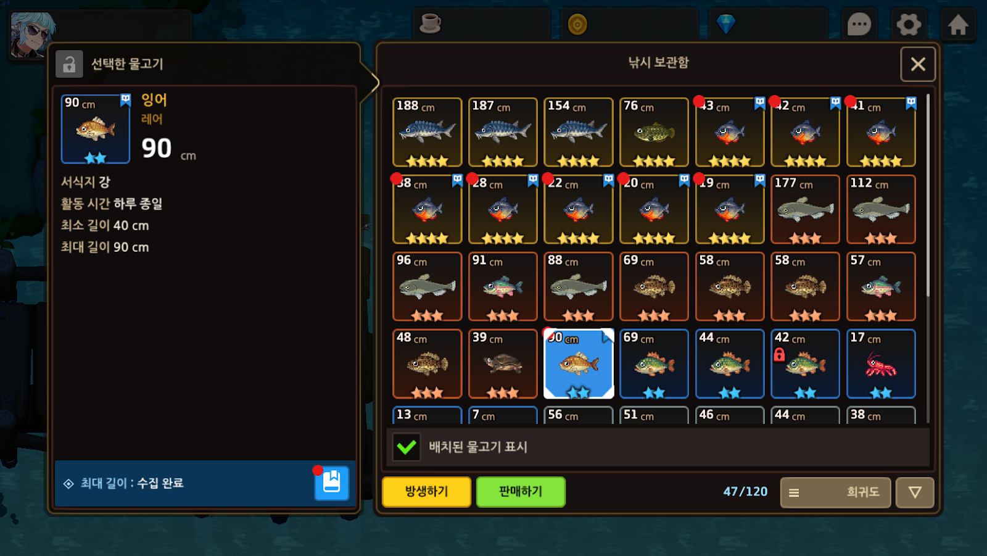The image size is (987, 556).
Task: Click the sort direction triangle button
Action: 915,492
